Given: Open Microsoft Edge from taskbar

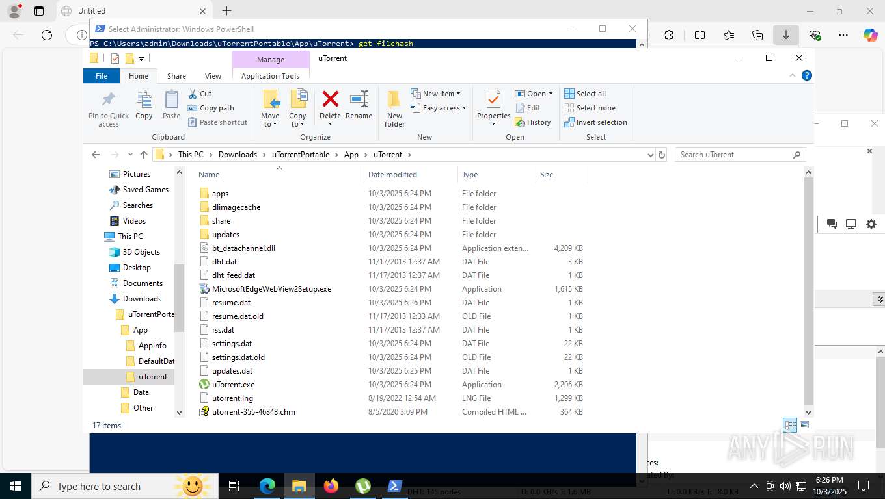Looking at the screenshot, I should [267, 486].
